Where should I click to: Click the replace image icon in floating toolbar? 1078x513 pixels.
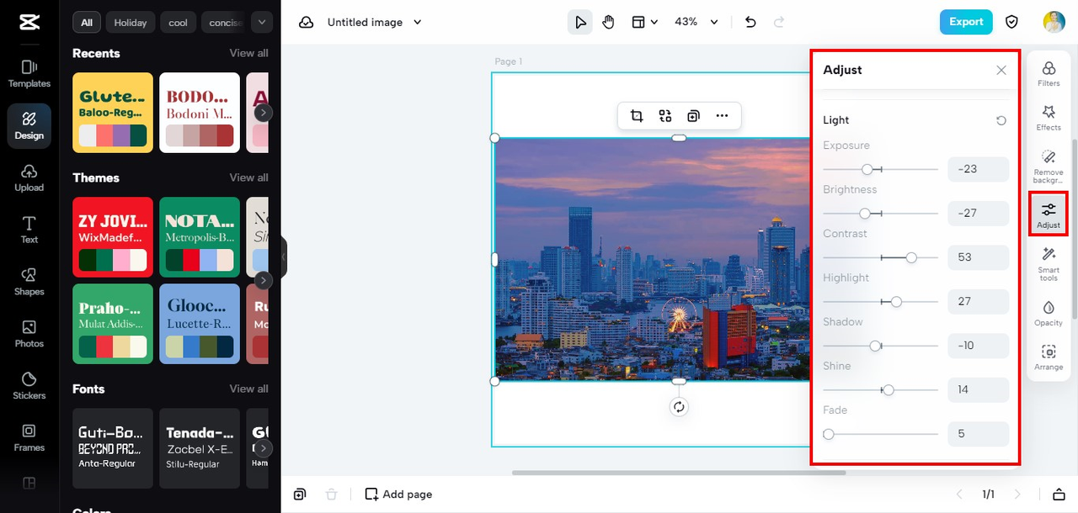pyautogui.click(x=665, y=116)
